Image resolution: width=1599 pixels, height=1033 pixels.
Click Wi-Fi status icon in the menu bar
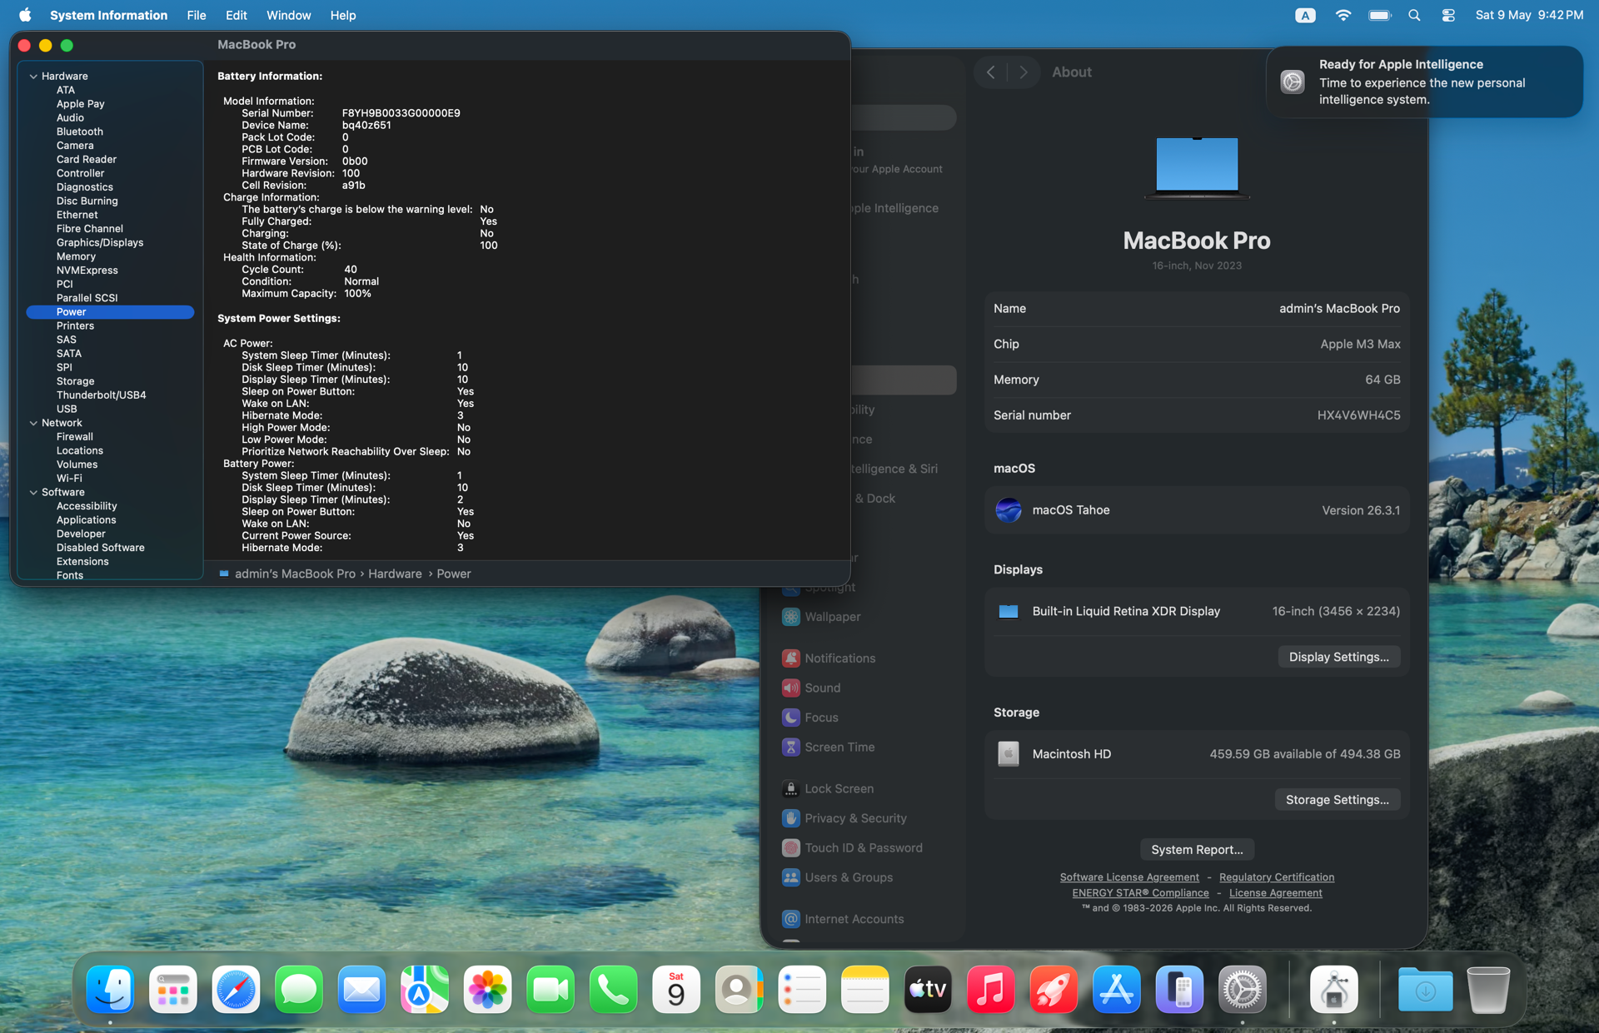pos(1342,15)
